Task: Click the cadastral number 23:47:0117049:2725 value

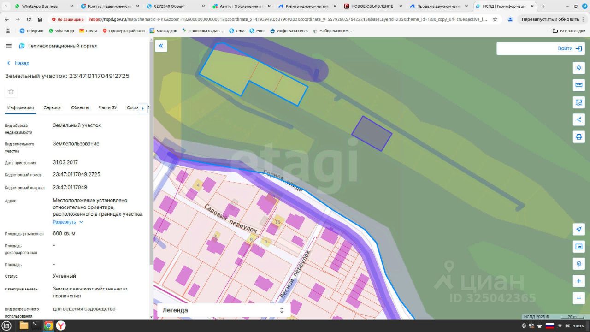Action: point(77,175)
